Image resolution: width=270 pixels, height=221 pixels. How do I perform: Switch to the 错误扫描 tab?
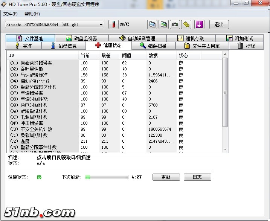click(x=153, y=46)
